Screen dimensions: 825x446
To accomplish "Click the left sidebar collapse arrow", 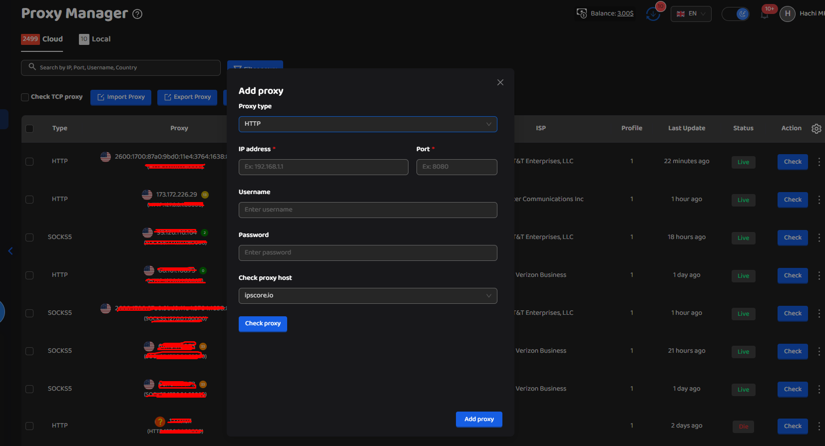I will tap(10, 251).
